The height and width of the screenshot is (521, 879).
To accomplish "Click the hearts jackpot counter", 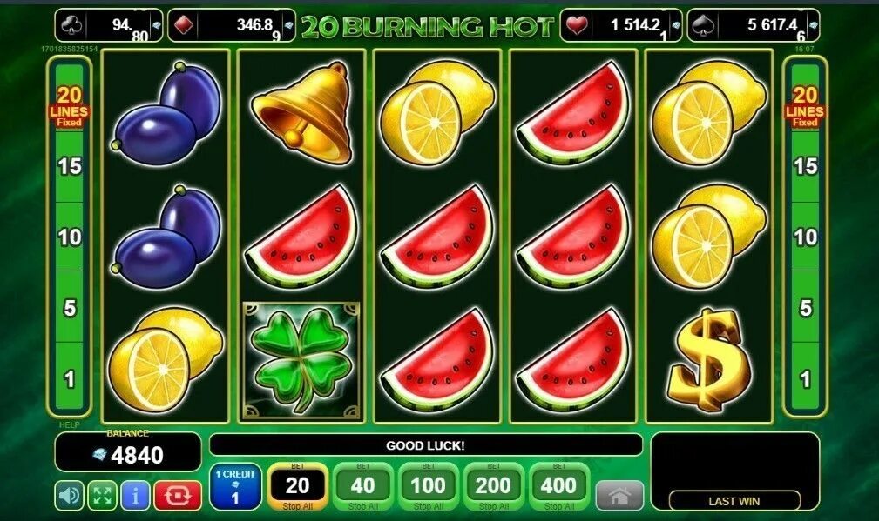I will [x=621, y=26].
